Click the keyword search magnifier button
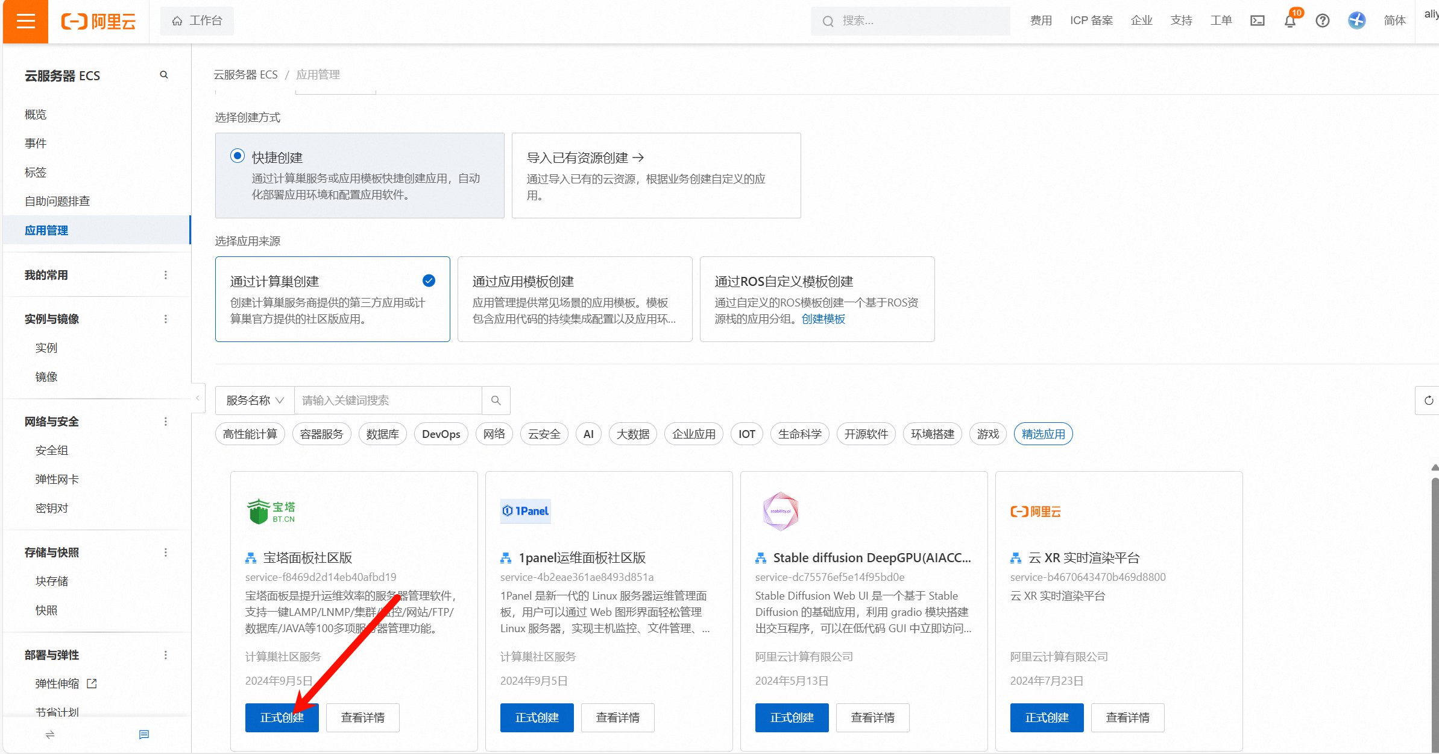1439x754 pixels. coord(496,401)
